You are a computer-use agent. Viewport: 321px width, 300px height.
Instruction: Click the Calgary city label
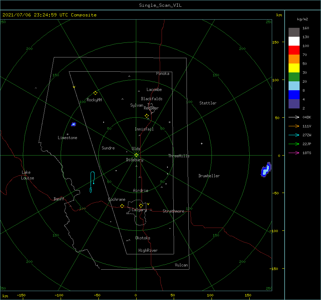click(139, 210)
